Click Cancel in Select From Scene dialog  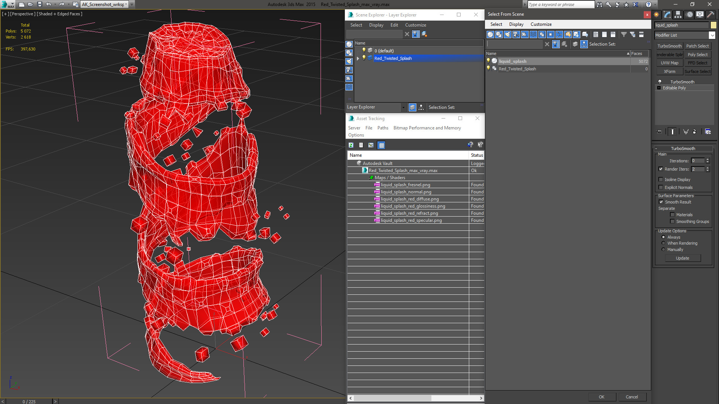click(632, 397)
